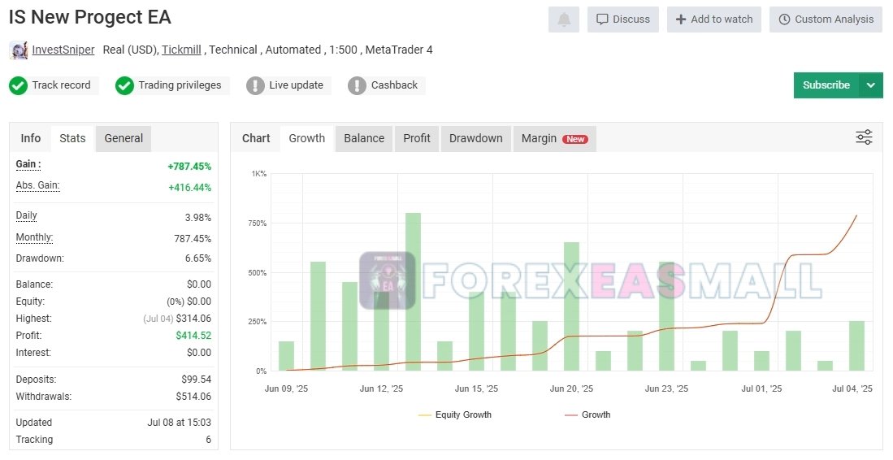Click the Live update warning icon
This screenshot has height=460, width=893.
(255, 85)
